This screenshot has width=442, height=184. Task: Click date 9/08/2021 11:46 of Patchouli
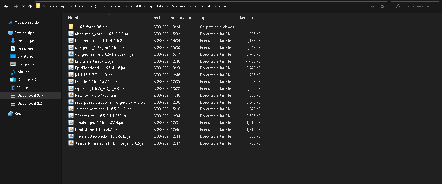tap(167, 95)
